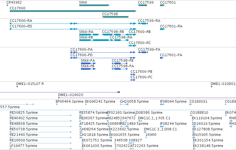236x150 pixels.
Task: Click the CG17599-RA transcript label
Action: click(149, 21)
